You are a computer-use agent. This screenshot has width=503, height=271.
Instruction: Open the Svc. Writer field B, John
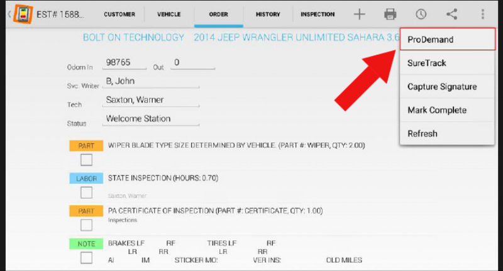[x=151, y=81]
